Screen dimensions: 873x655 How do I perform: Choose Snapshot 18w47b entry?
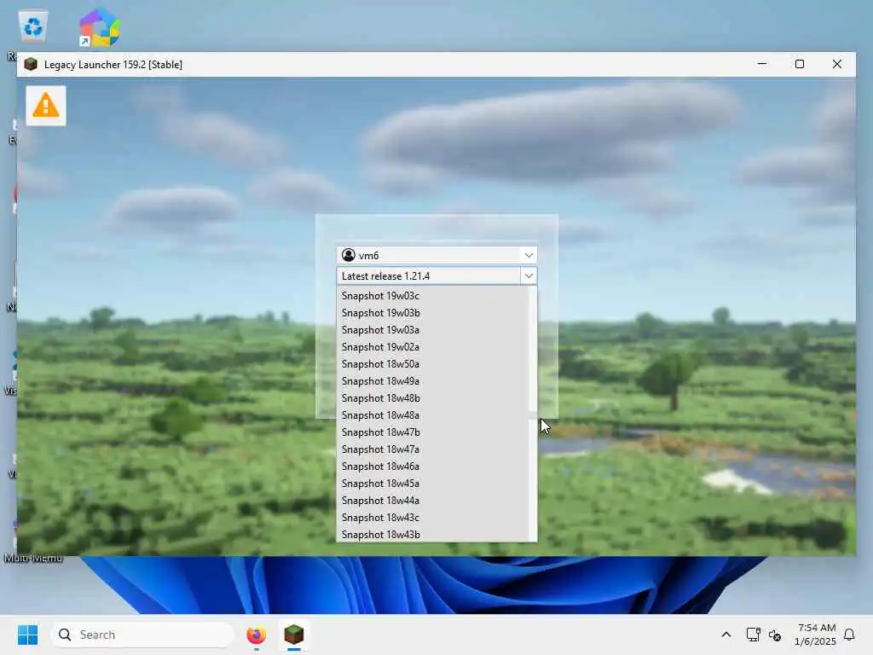pos(432,432)
